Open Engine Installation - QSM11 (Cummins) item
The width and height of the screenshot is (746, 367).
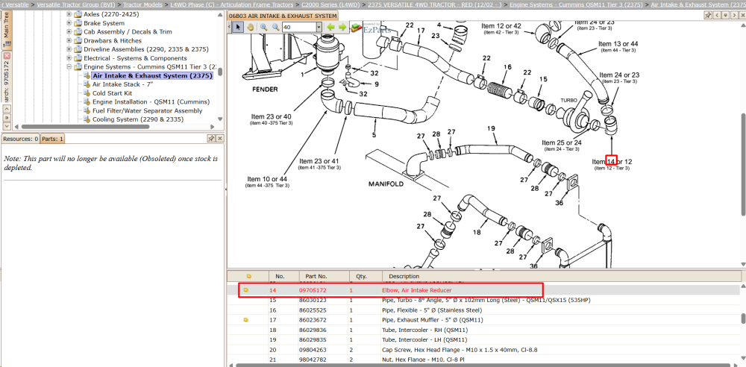[x=151, y=102]
